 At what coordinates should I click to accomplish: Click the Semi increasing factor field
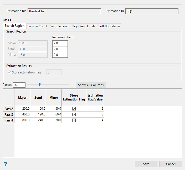60,49
